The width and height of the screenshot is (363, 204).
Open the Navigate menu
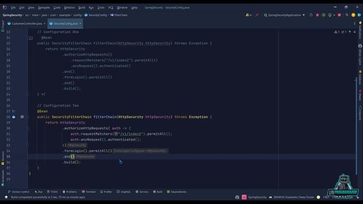(44, 7)
